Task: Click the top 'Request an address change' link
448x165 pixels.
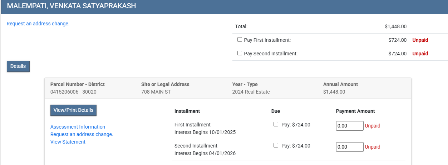Action: [38, 24]
